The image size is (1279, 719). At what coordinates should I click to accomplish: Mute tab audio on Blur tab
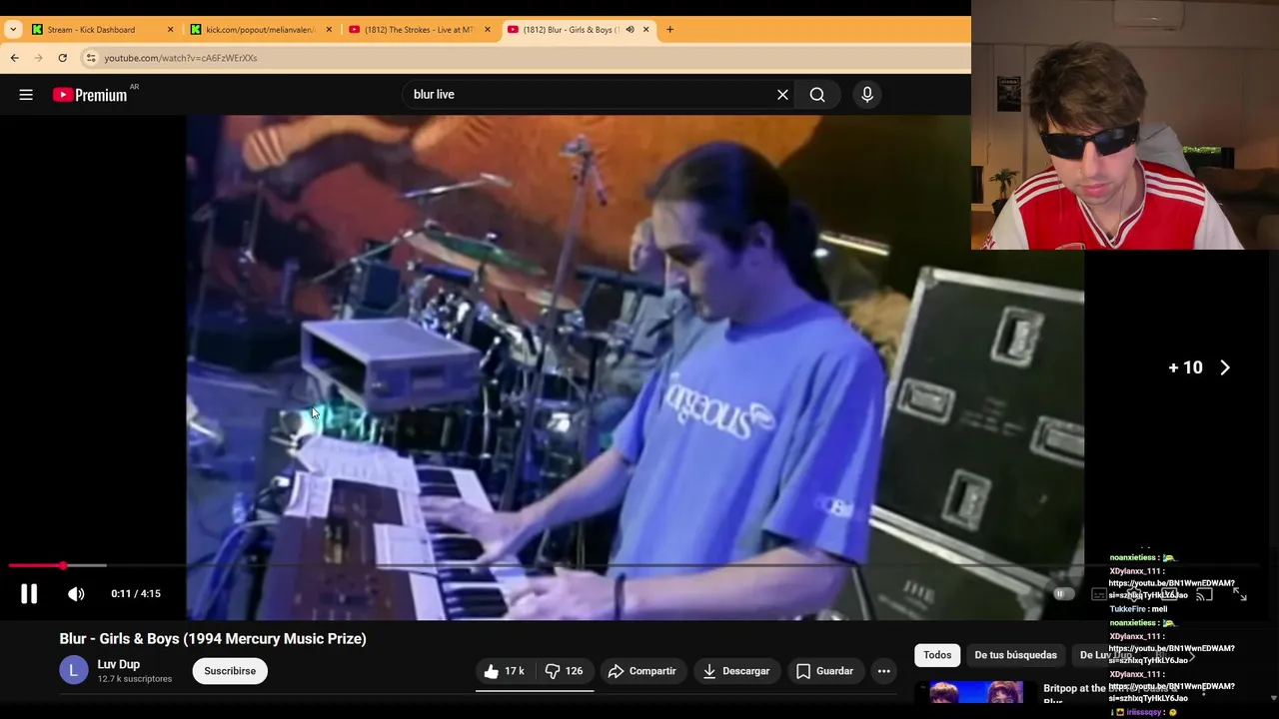click(630, 30)
